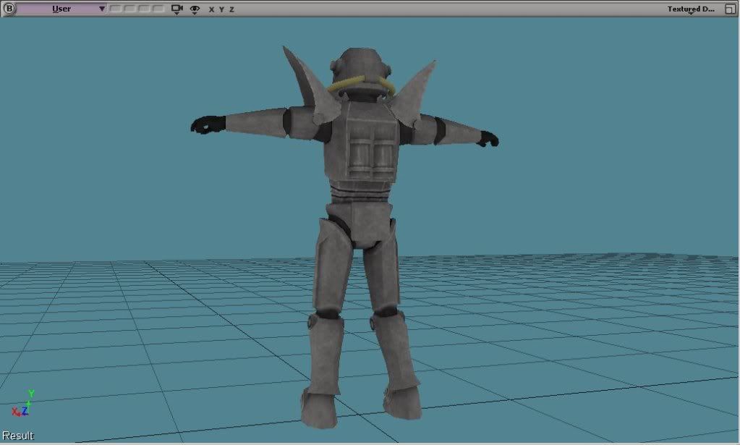Click the XYZ axis gizmo
The width and height of the screenshot is (740, 445).
[22, 404]
